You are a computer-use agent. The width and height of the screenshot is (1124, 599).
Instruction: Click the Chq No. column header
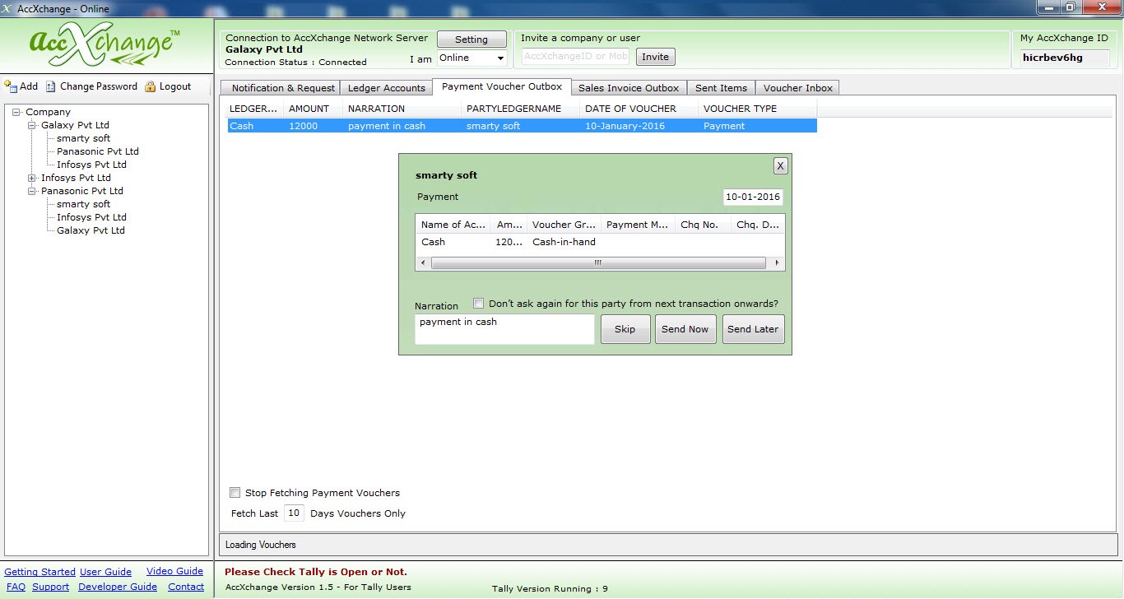point(702,225)
